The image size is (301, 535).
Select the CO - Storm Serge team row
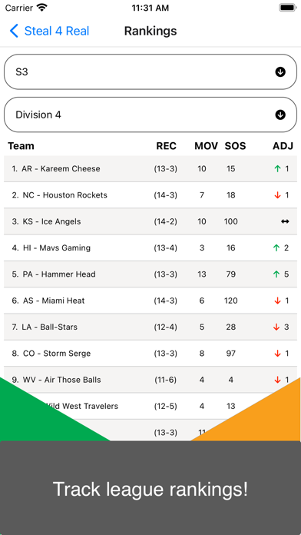(150, 353)
